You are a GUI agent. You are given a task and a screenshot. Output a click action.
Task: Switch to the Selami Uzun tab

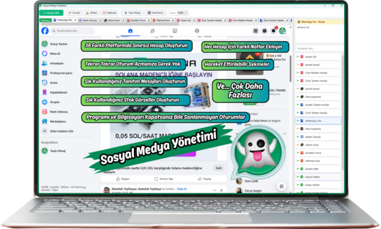click(114, 20)
